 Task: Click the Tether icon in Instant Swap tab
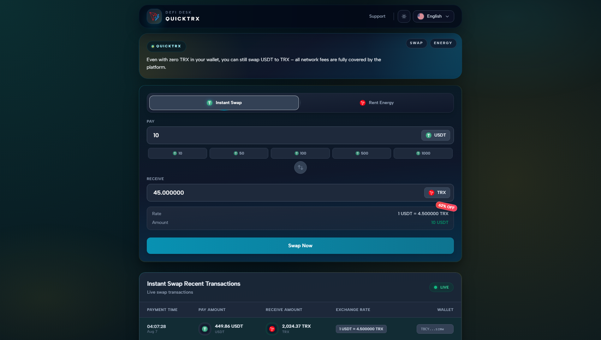point(210,103)
